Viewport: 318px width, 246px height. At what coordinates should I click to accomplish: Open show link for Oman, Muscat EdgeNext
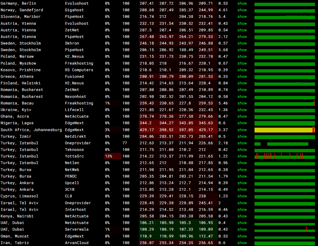(242, 236)
